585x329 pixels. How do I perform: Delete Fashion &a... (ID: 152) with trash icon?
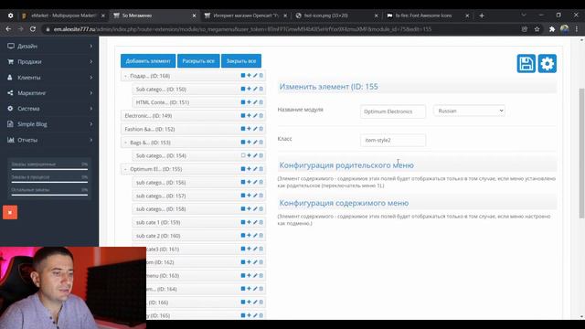[x=261, y=129]
